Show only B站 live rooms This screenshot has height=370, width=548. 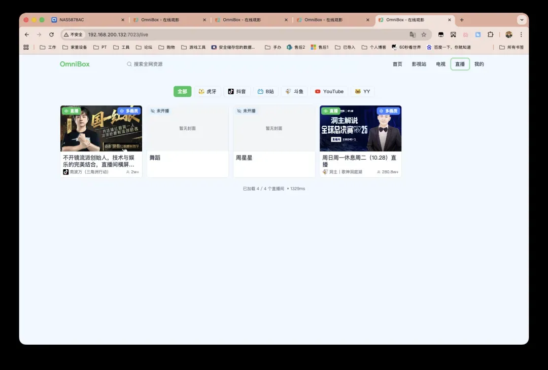(x=265, y=92)
